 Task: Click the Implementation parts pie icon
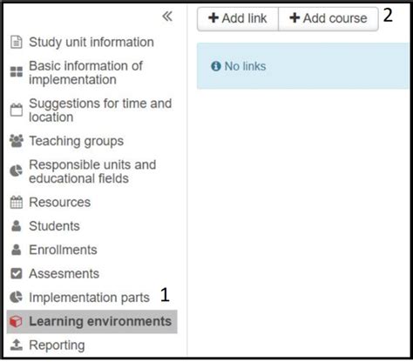17,297
